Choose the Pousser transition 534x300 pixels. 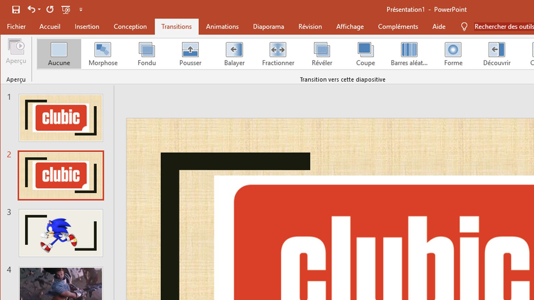(x=190, y=54)
